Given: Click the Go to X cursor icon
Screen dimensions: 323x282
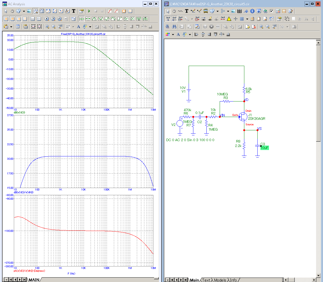Looking at the screenshot, I should 47,19.
